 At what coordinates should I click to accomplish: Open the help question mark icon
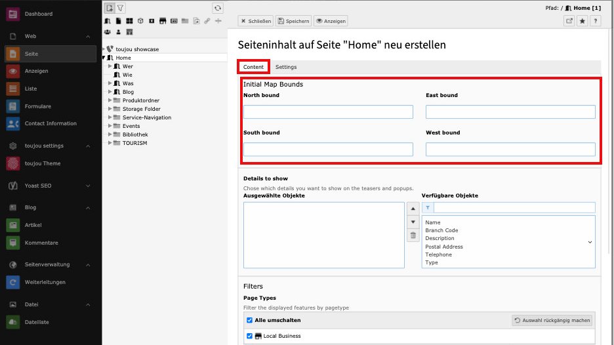click(595, 21)
